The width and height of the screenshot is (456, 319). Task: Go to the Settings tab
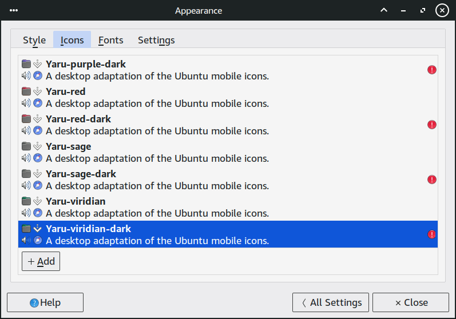pyautogui.click(x=156, y=40)
